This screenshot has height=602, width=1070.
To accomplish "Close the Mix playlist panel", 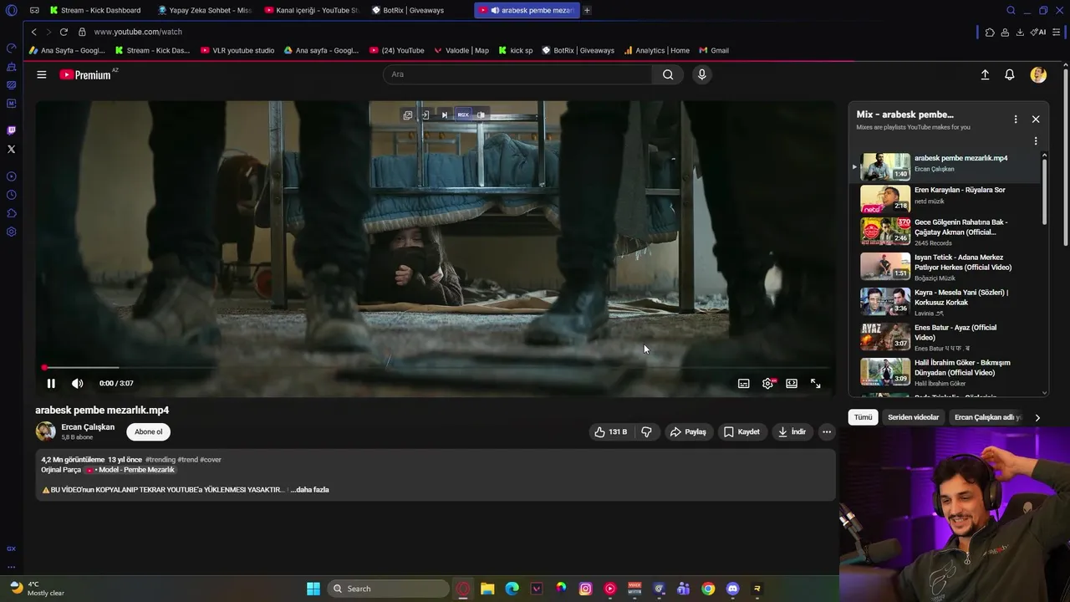I will tap(1036, 120).
